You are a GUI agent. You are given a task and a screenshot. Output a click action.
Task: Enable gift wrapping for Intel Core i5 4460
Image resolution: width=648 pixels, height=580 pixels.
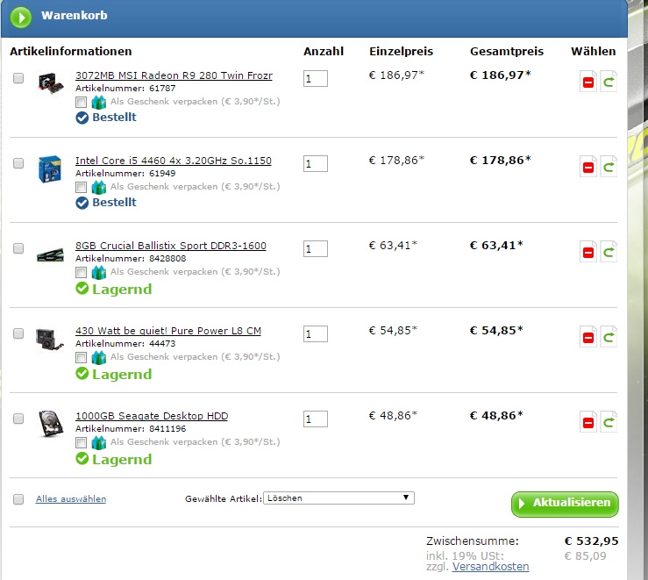[x=81, y=187]
